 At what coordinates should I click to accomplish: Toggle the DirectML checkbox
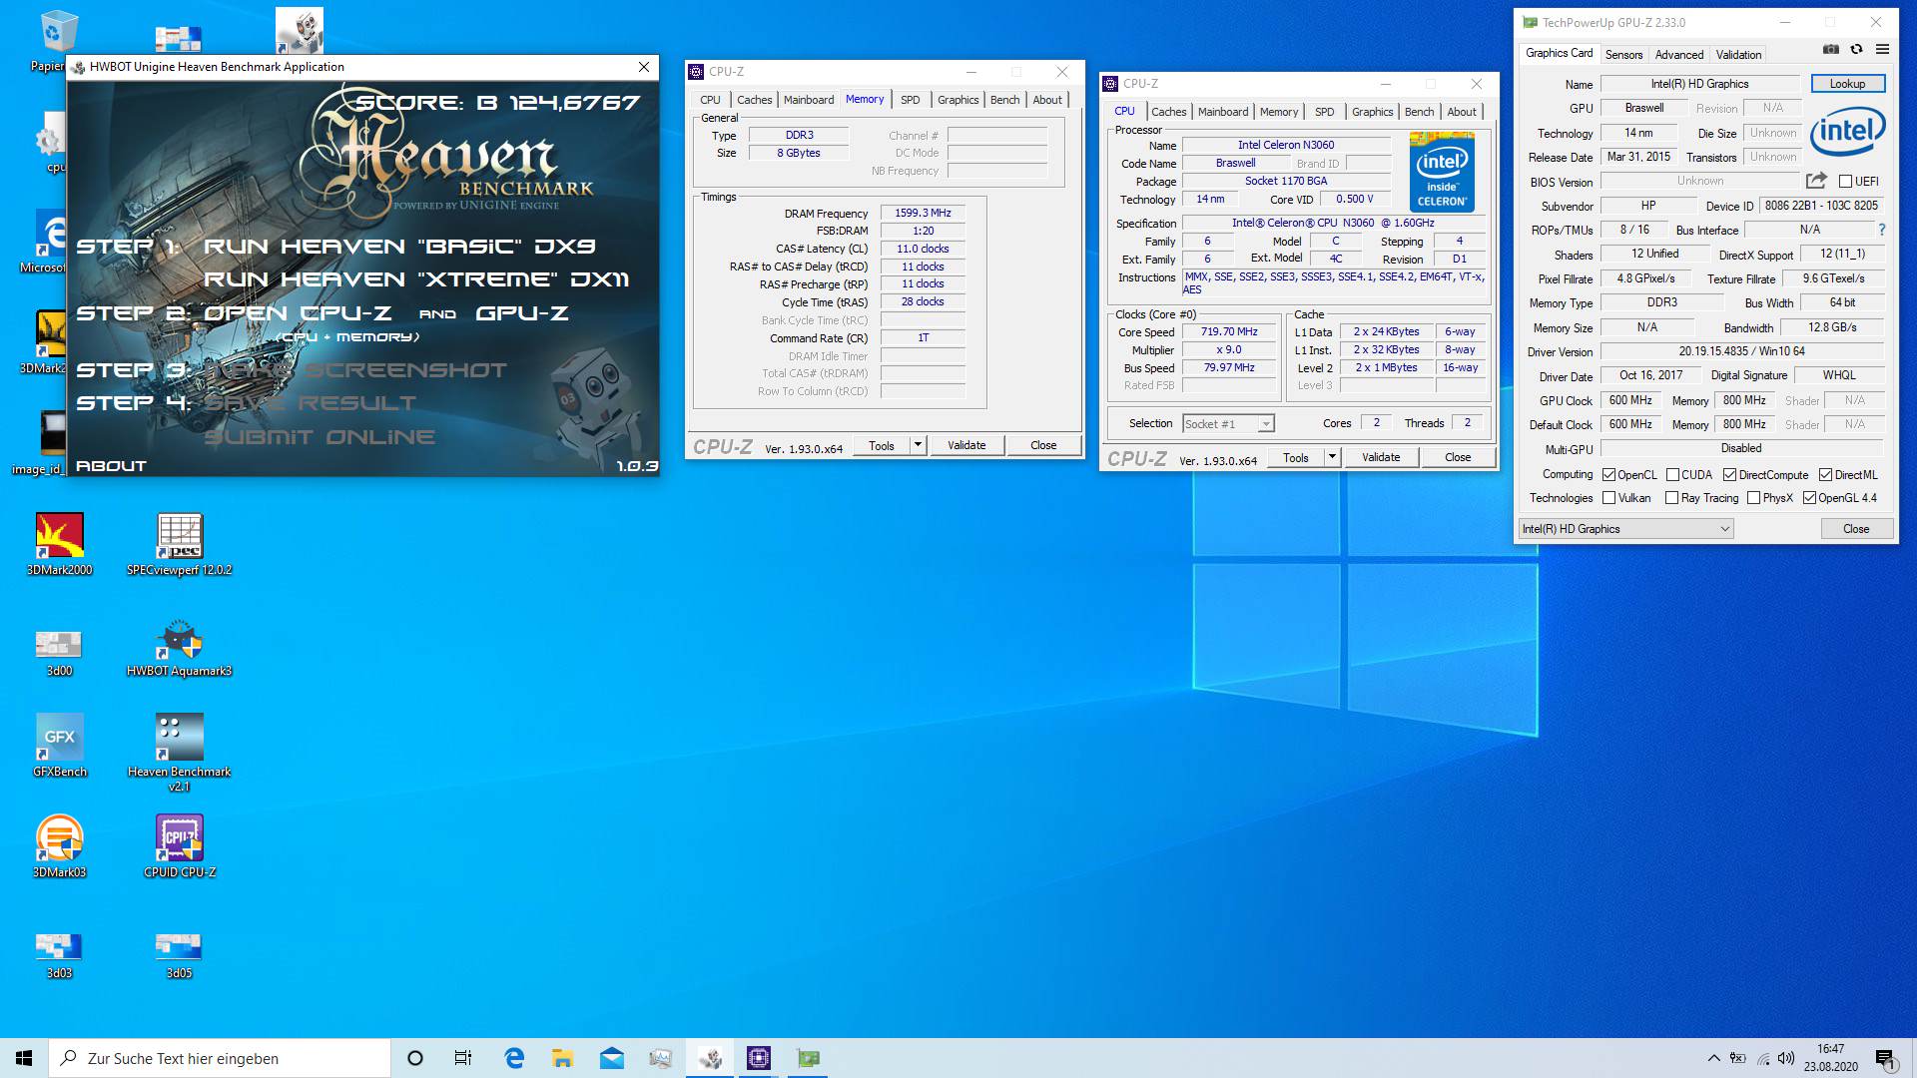pos(1825,475)
